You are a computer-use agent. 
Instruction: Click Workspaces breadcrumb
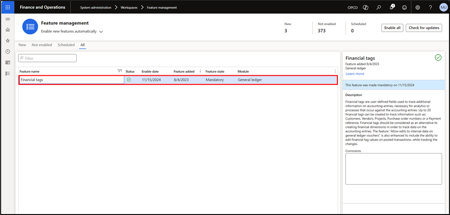129,8
